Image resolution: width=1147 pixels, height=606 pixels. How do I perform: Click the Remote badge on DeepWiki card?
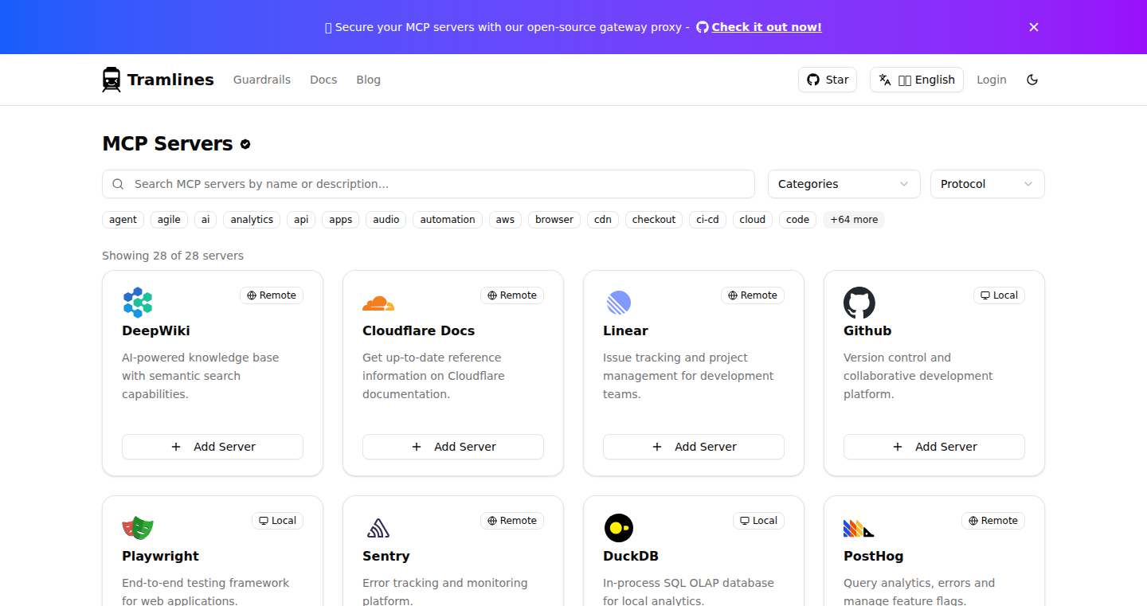point(272,295)
